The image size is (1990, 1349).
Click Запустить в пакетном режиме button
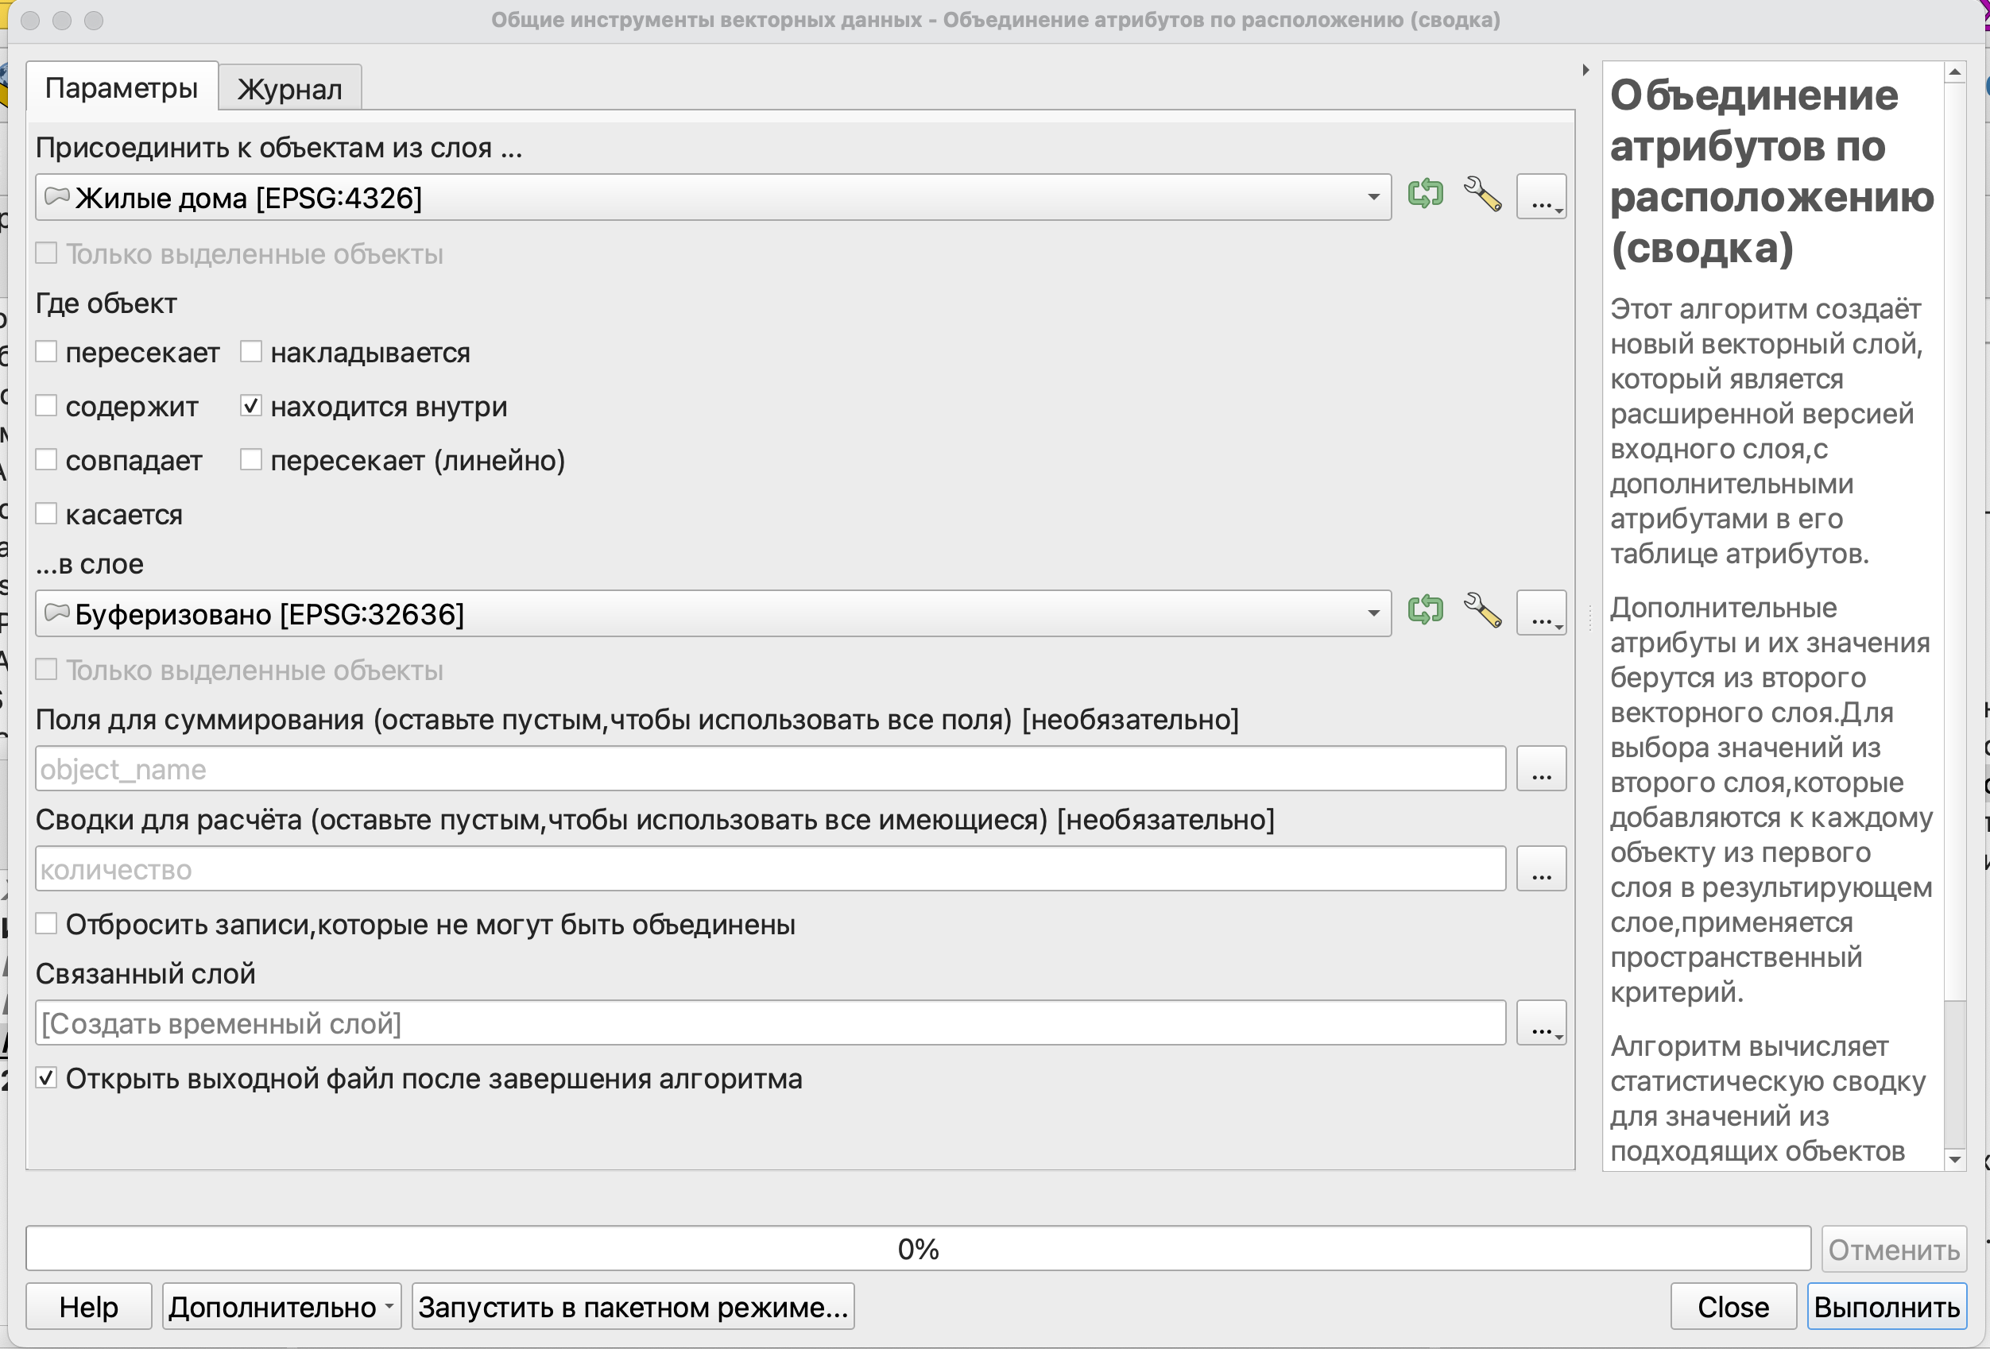633,1306
